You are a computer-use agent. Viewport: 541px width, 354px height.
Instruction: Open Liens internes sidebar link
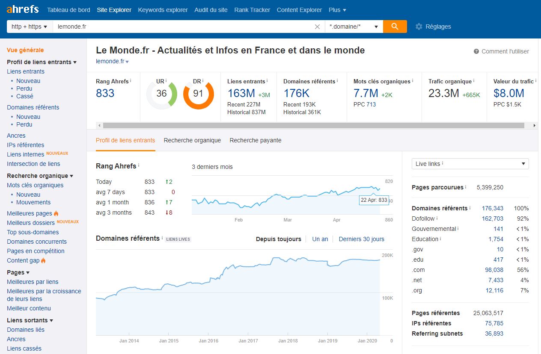click(x=26, y=154)
